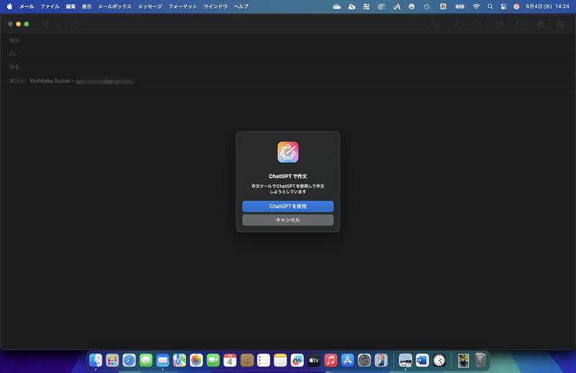Open Control Center in the menu bar

click(503, 6)
